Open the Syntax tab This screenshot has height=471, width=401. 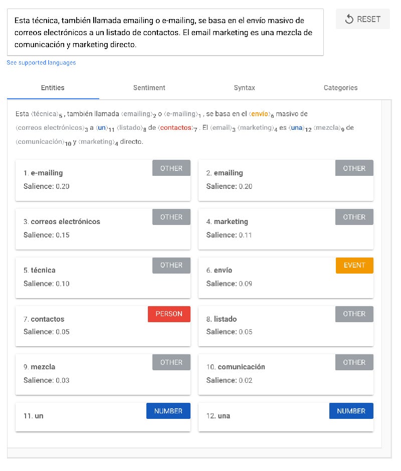(x=244, y=88)
